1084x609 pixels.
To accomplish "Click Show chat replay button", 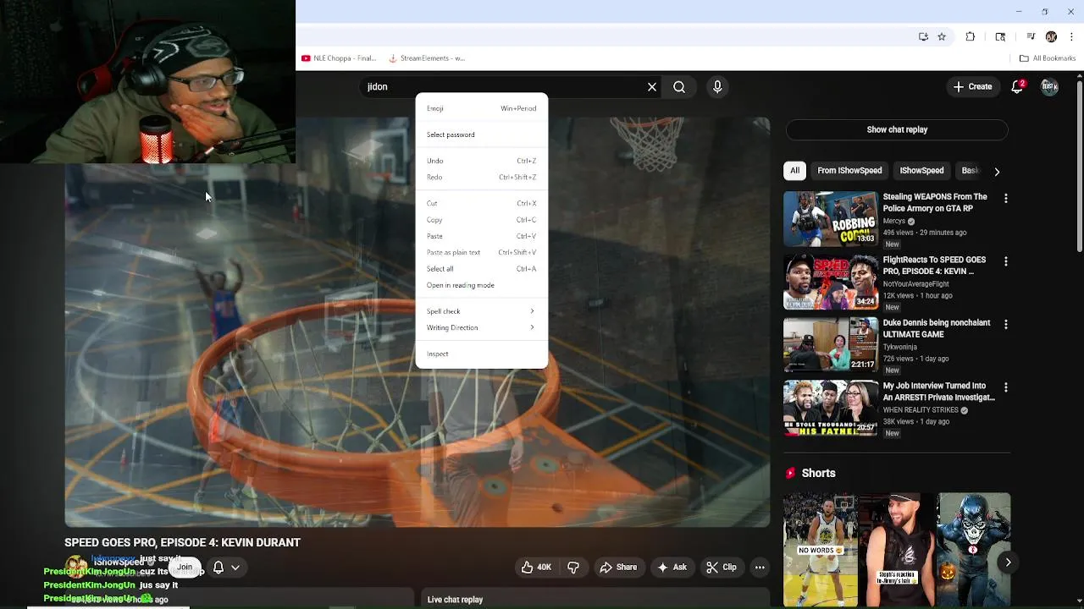I will pos(897,129).
